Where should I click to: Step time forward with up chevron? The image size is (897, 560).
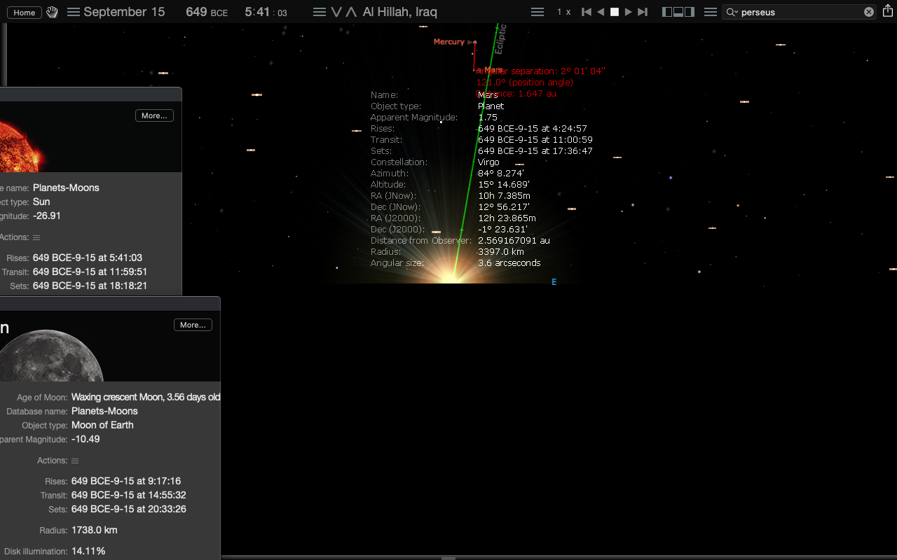pyautogui.click(x=351, y=12)
